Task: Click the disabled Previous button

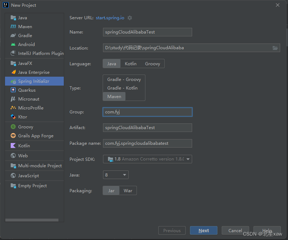Action: 172,230
